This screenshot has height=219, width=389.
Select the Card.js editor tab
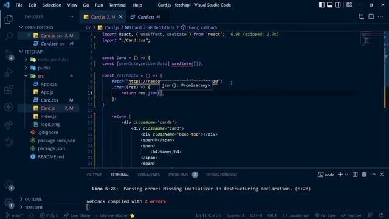pos(103,17)
